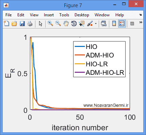Click the New Figure icon
This screenshot has height=135, width=146.
pos(6,24)
